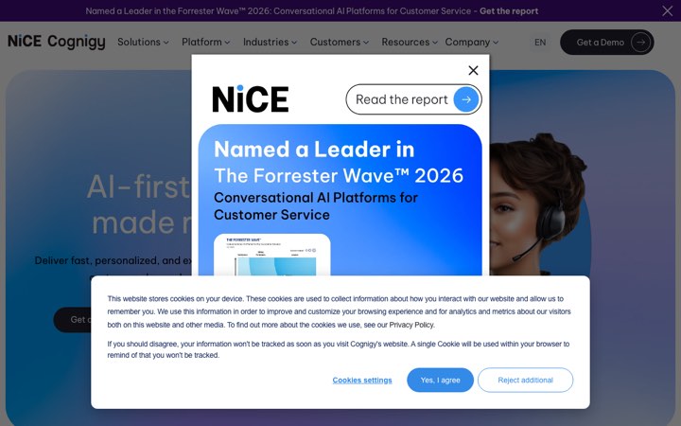
Task: Open Cookies settings
Action: (x=362, y=380)
